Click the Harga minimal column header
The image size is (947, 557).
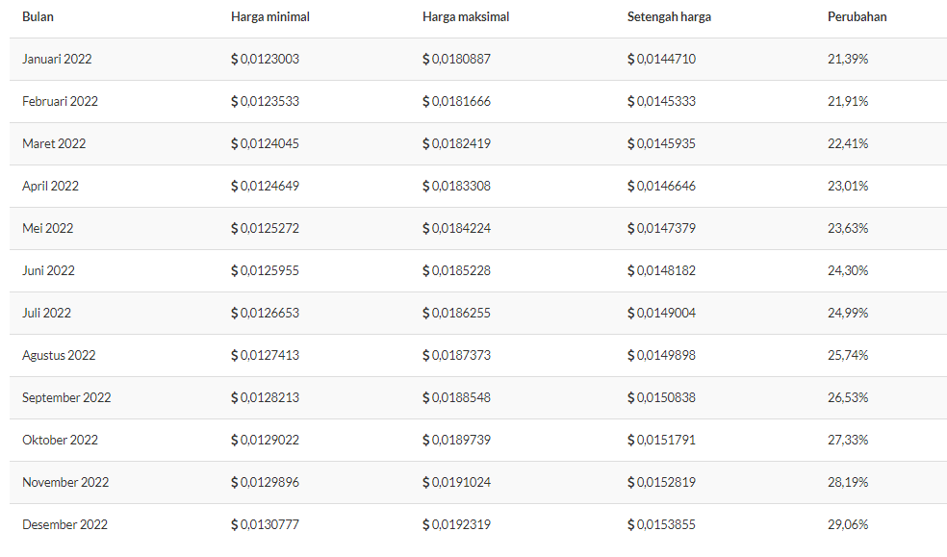270,17
